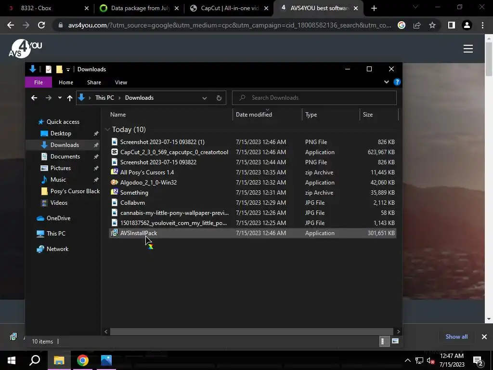This screenshot has height=370, width=493.
Task: Go up one folder level arrow
Action: (x=70, y=98)
